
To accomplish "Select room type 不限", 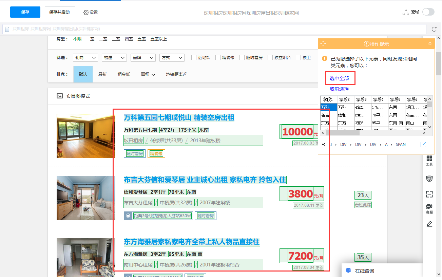I will (77, 39).
